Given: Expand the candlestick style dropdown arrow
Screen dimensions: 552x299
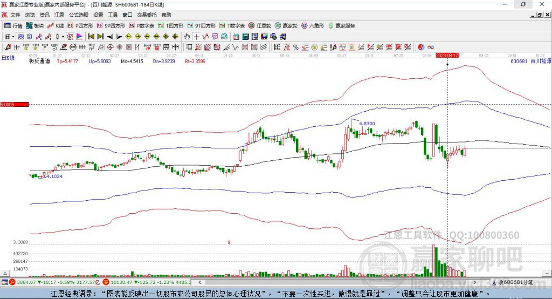Looking at the screenshot, I should 63,37.
